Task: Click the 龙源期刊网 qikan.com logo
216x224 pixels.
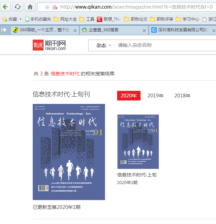Action: click(49, 45)
